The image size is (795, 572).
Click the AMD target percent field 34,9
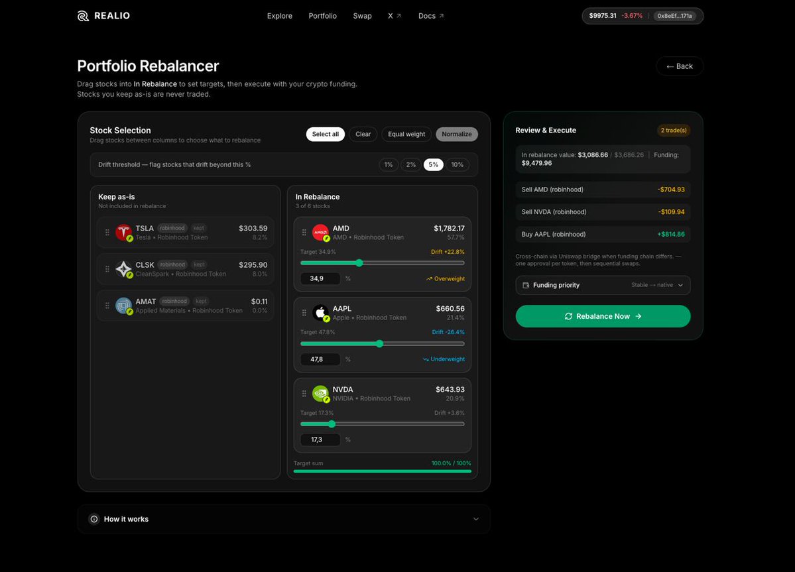(320, 278)
